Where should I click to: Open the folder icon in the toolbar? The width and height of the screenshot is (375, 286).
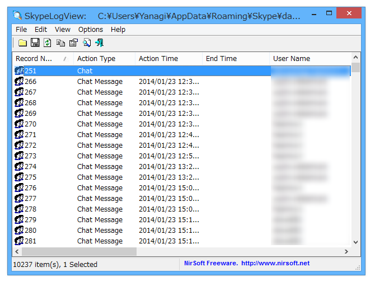coord(22,43)
